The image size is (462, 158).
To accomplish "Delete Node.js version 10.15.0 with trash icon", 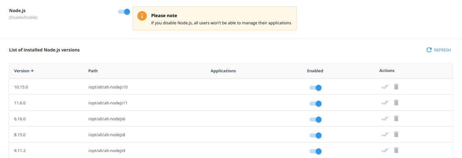I will 396,87.
